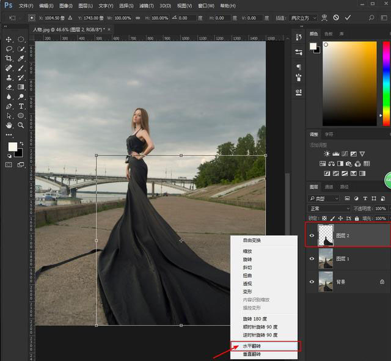The width and height of the screenshot is (391, 361).
Task: Commit the transform with the checkmark
Action: tap(348, 18)
